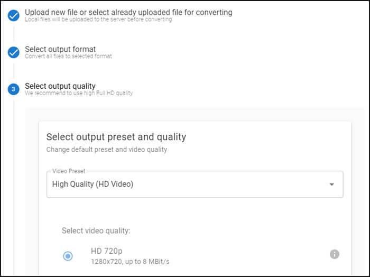This screenshot has height=277, width=370.
Task: Open the Select output quality step title
Action: click(60, 86)
